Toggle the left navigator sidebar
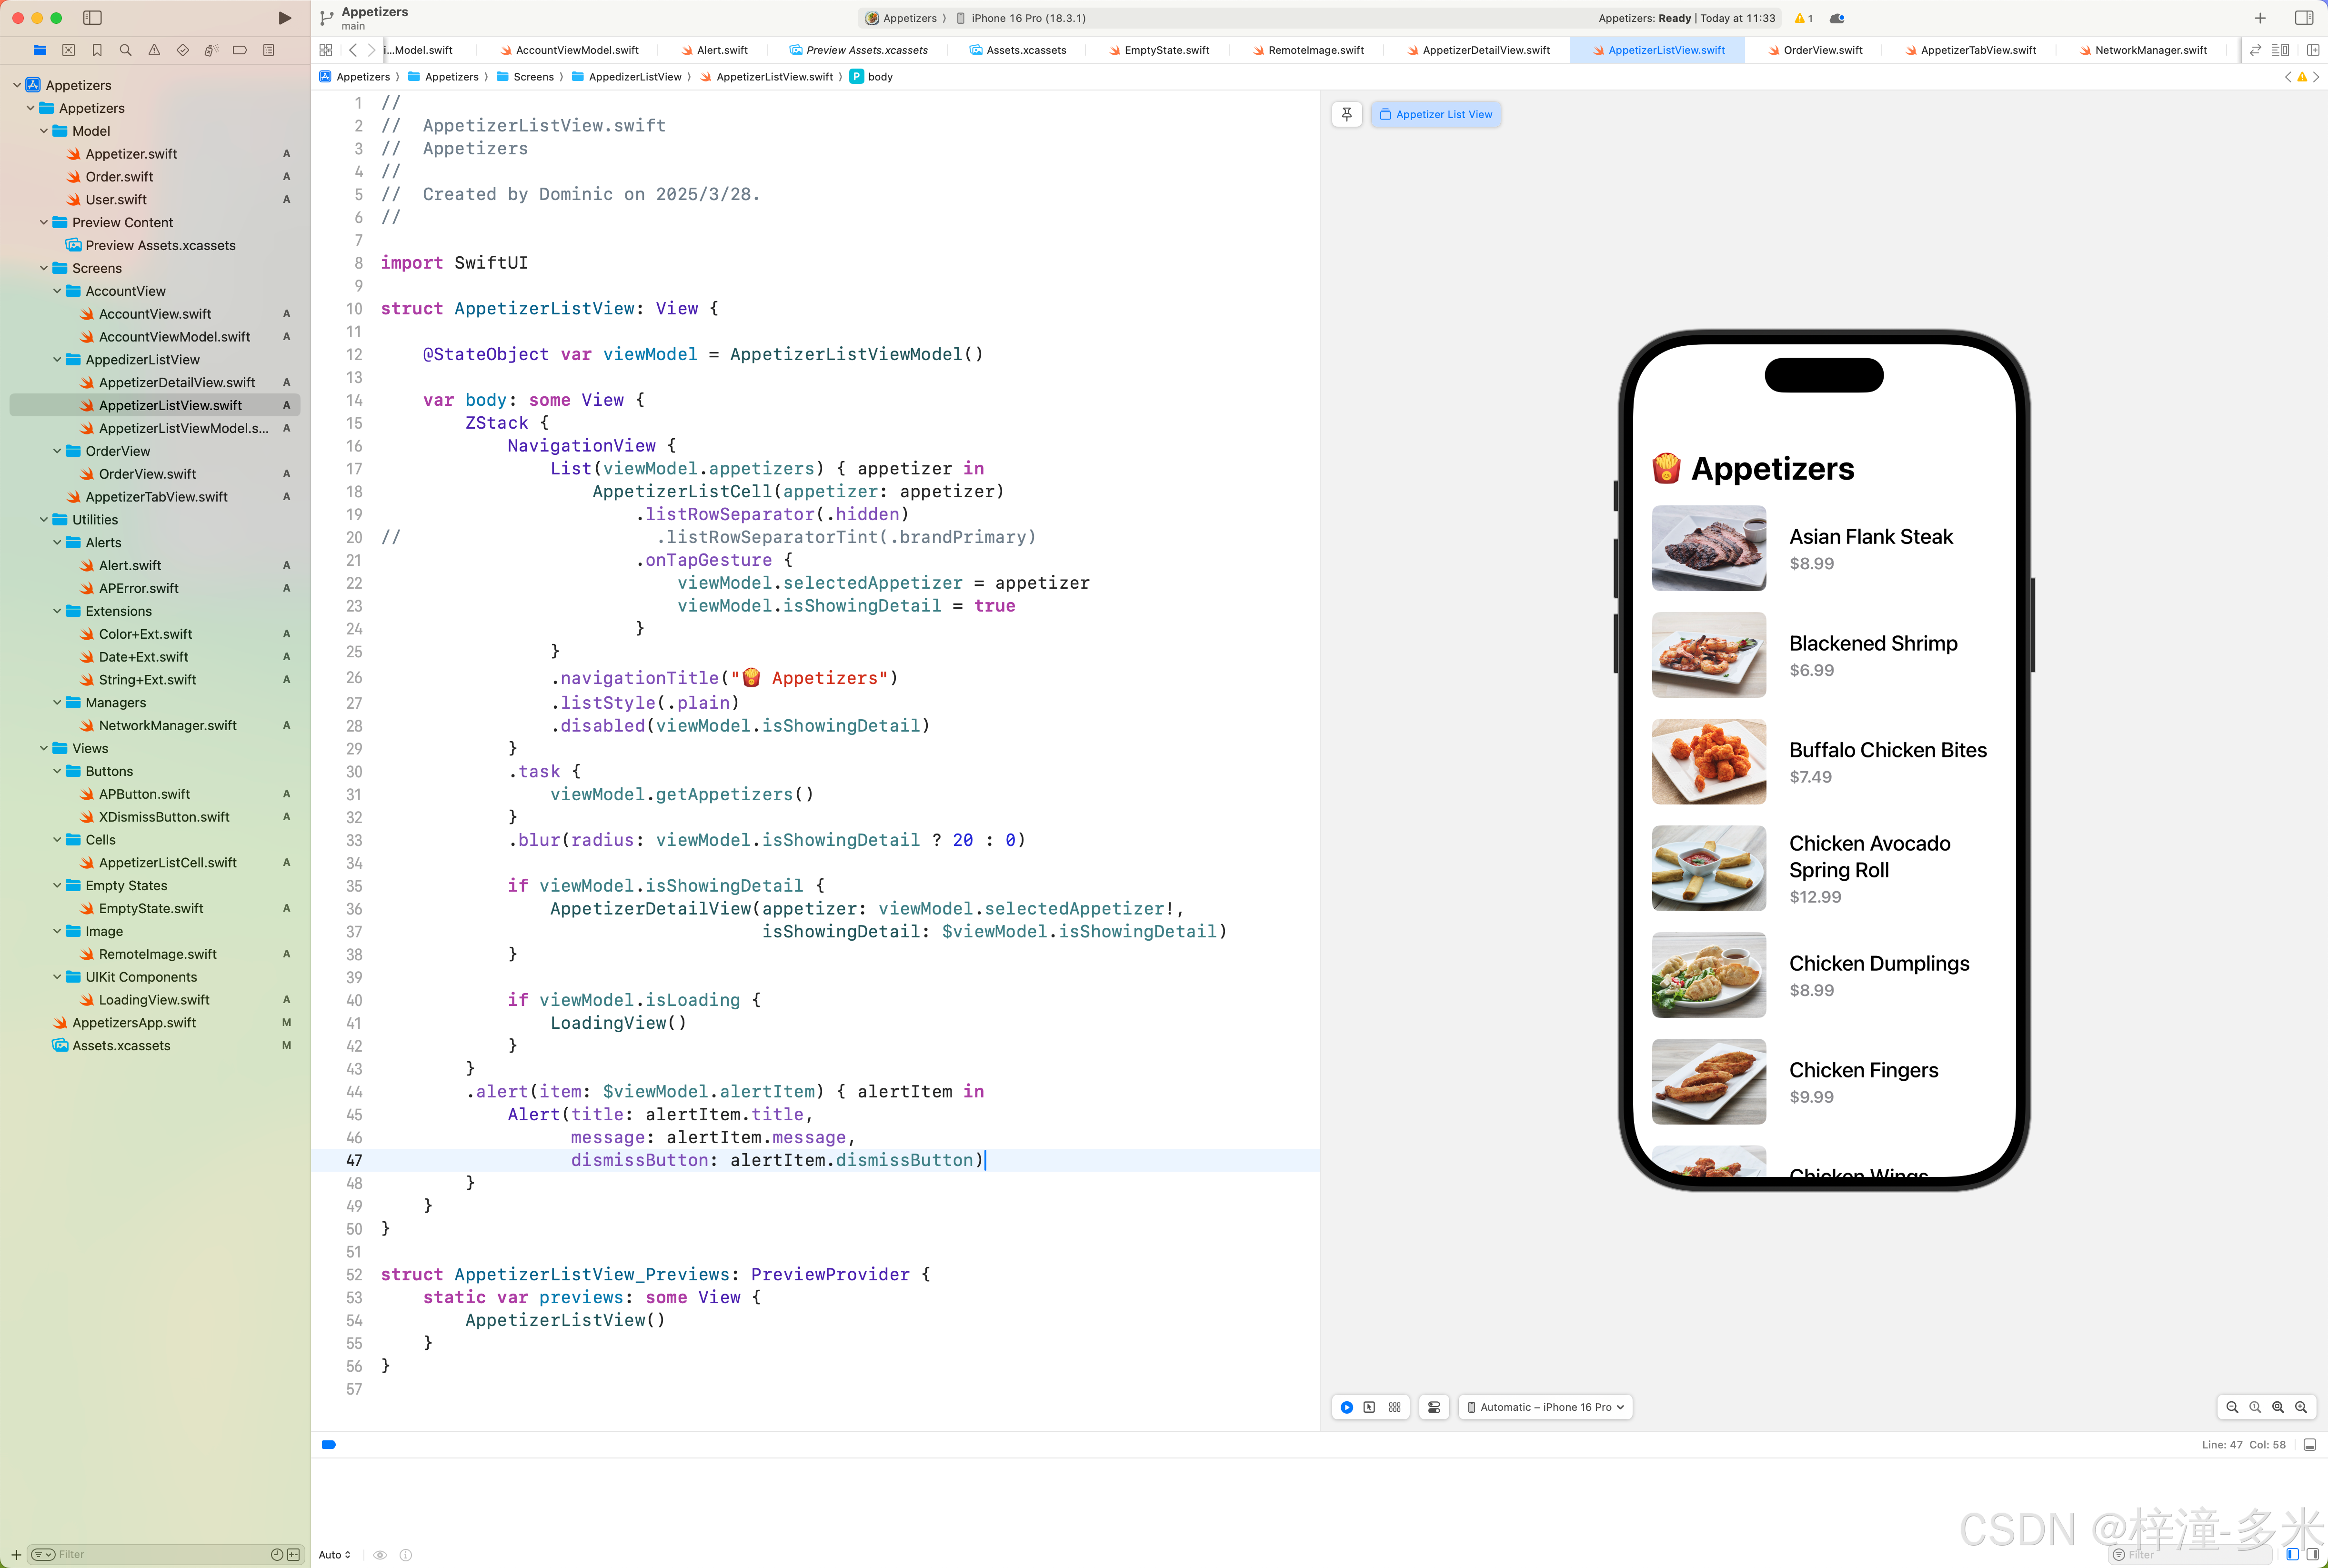 (x=92, y=18)
